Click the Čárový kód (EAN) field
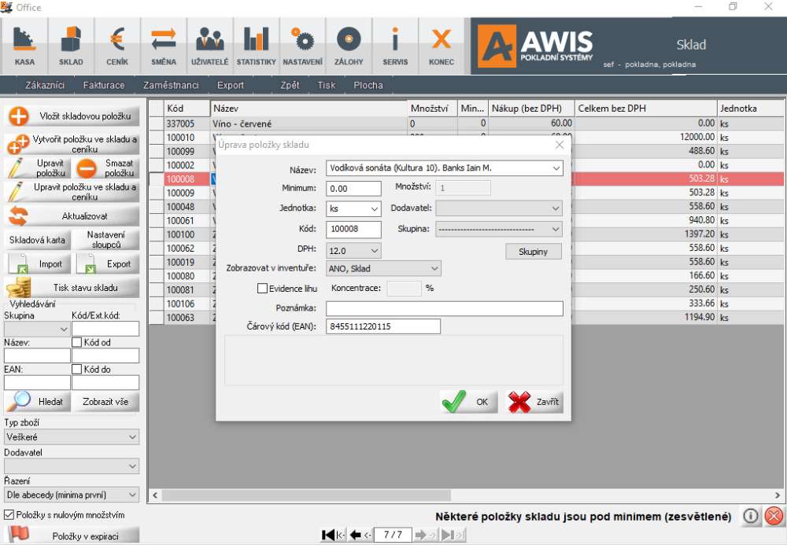The height and width of the screenshot is (545, 787). [x=383, y=326]
